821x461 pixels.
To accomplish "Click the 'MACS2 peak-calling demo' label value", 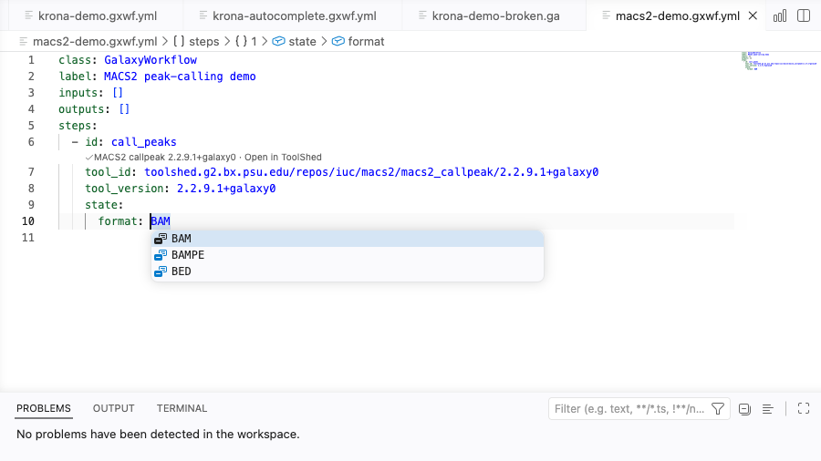I will 180,77.
